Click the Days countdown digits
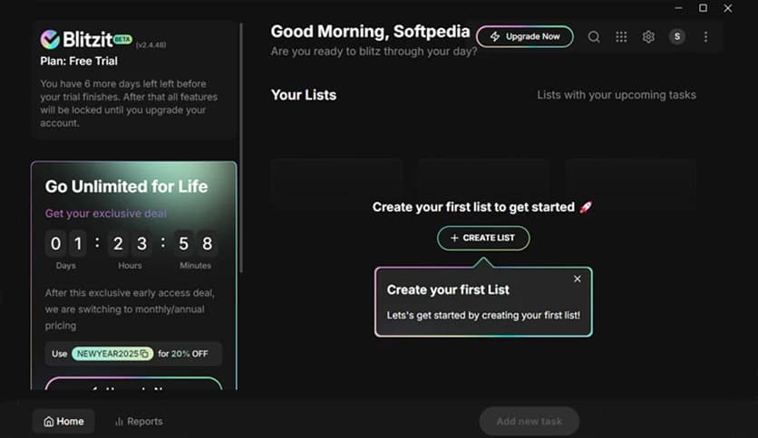758x438 pixels. point(66,243)
